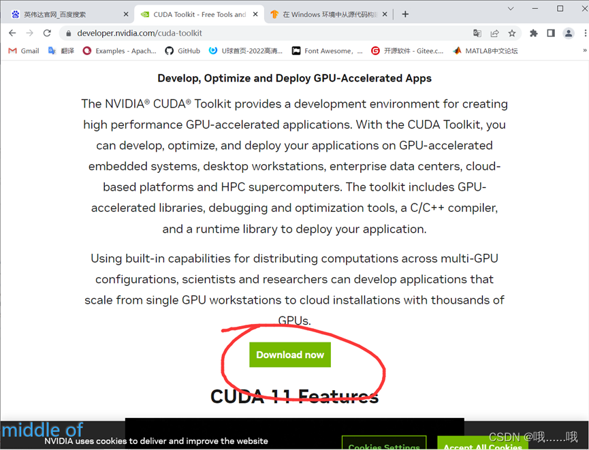Click the CUDA 11 Features heading
The width and height of the screenshot is (589, 450).
pos(294,396)
